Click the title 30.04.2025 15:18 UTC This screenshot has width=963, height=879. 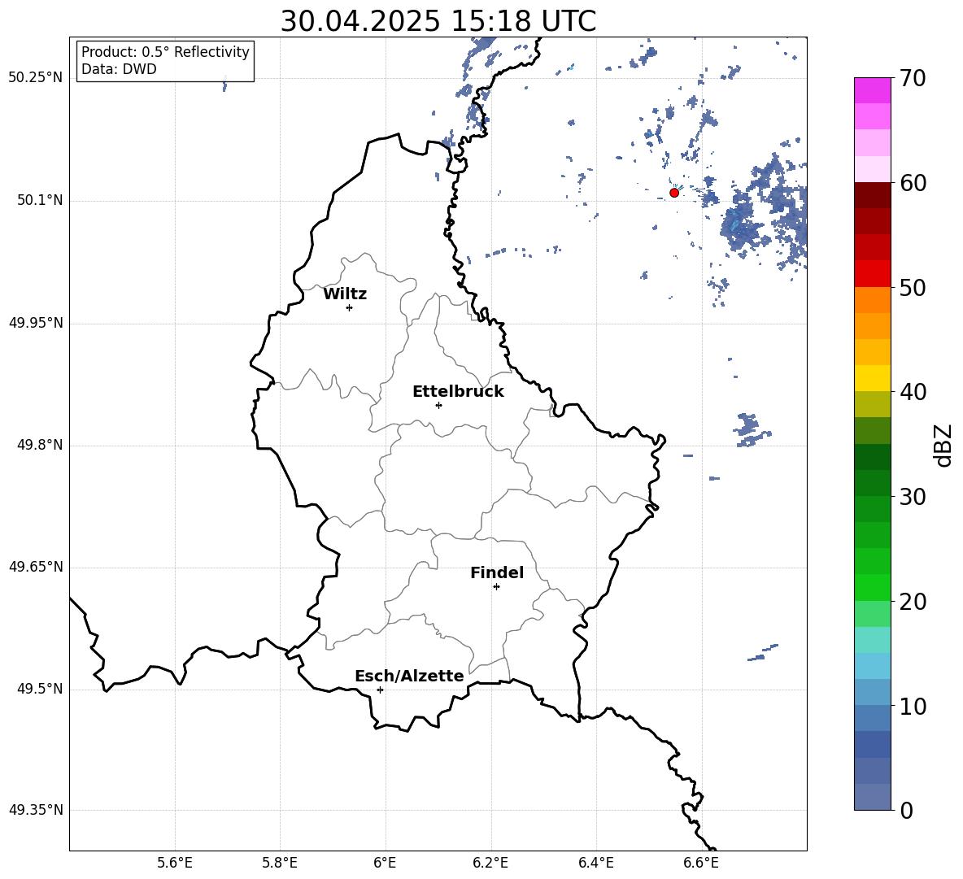coord(438,21)
